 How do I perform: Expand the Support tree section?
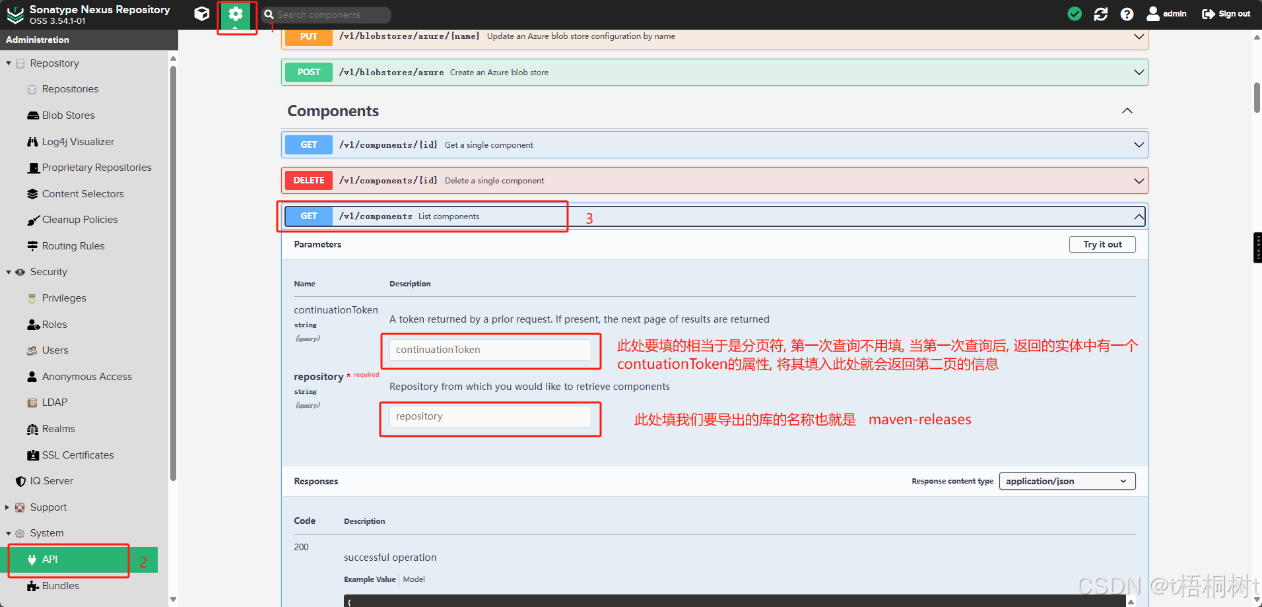pos(8,507)
